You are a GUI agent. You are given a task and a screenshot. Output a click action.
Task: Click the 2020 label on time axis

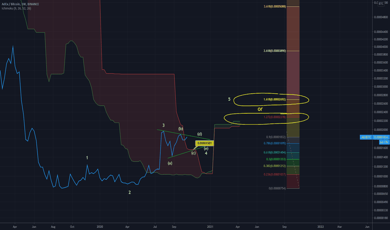(100, 227)
